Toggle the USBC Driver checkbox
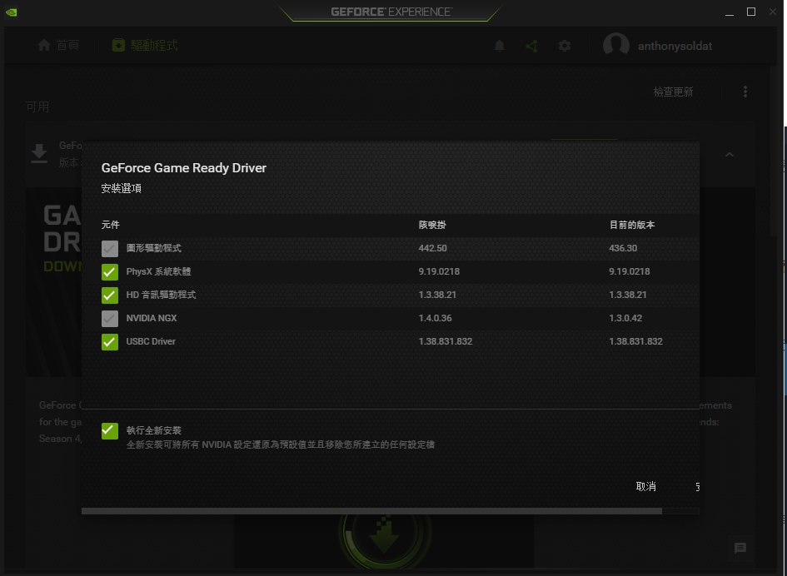The width and height of the screenshot is (787, 576). 110,342
